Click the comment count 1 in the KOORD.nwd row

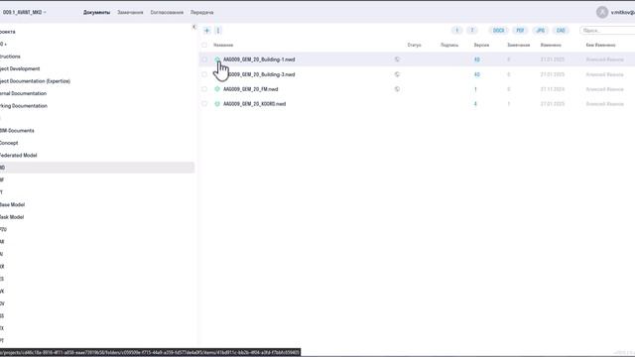tap(509, 104)
